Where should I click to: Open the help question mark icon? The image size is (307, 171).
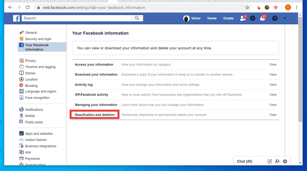coord(275,18)
